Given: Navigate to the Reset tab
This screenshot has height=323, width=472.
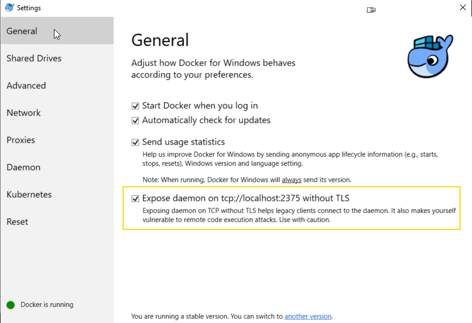Looking at the screenshot, I should pyautogui.click(x=18, y=222).
